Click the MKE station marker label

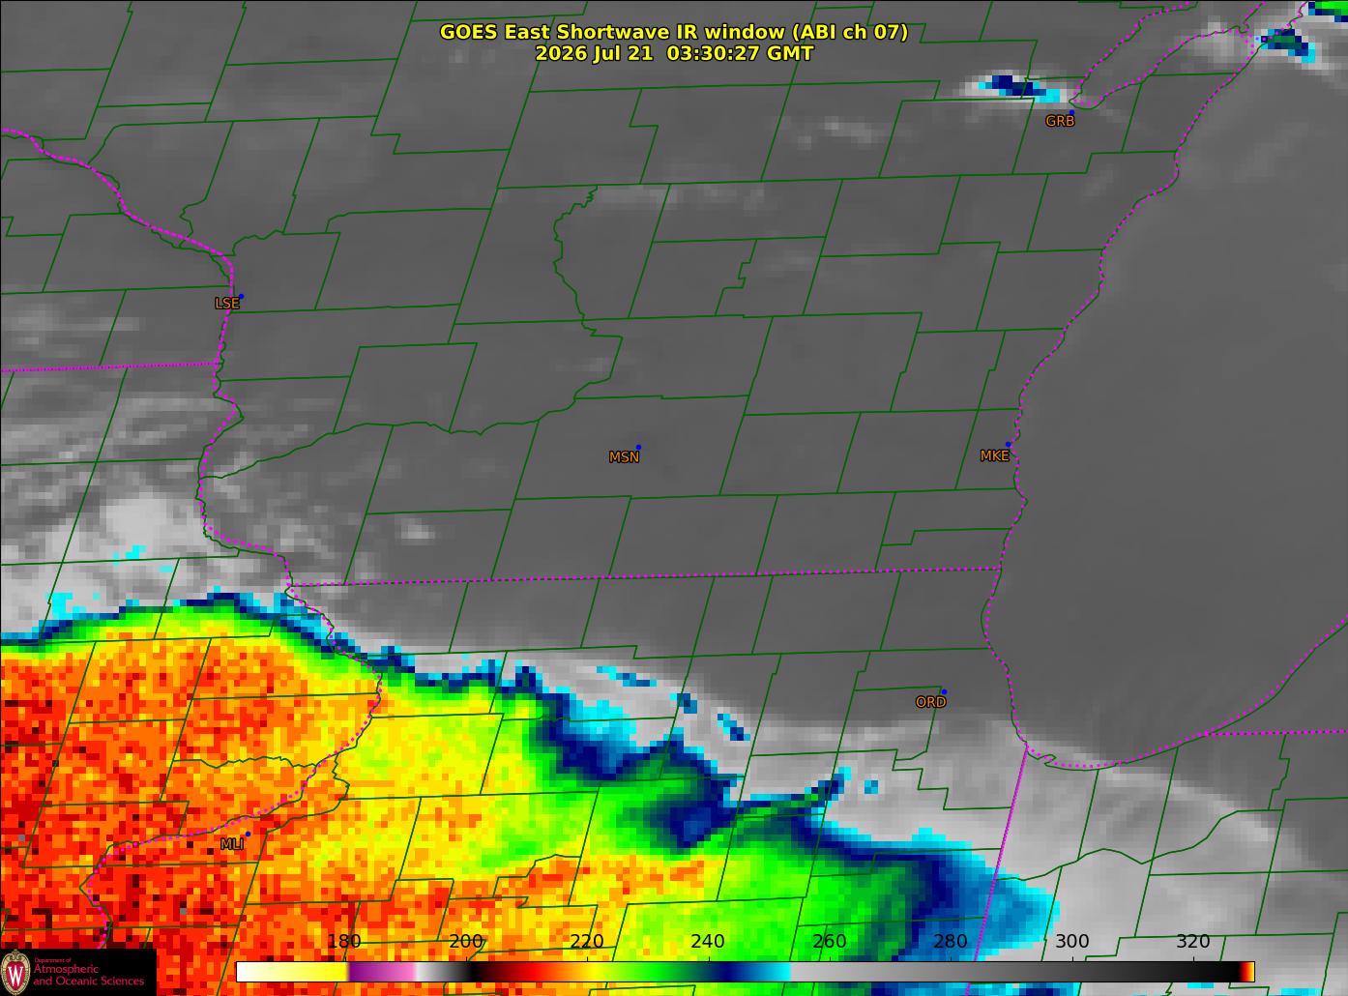994,456
